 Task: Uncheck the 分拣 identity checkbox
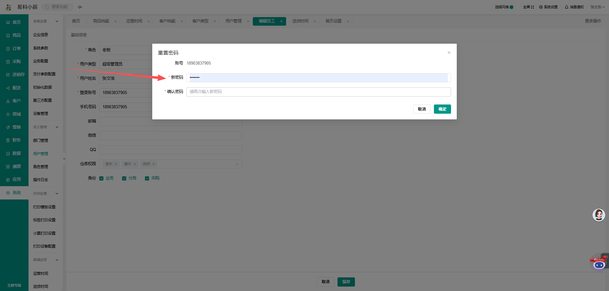coord(124,178)
